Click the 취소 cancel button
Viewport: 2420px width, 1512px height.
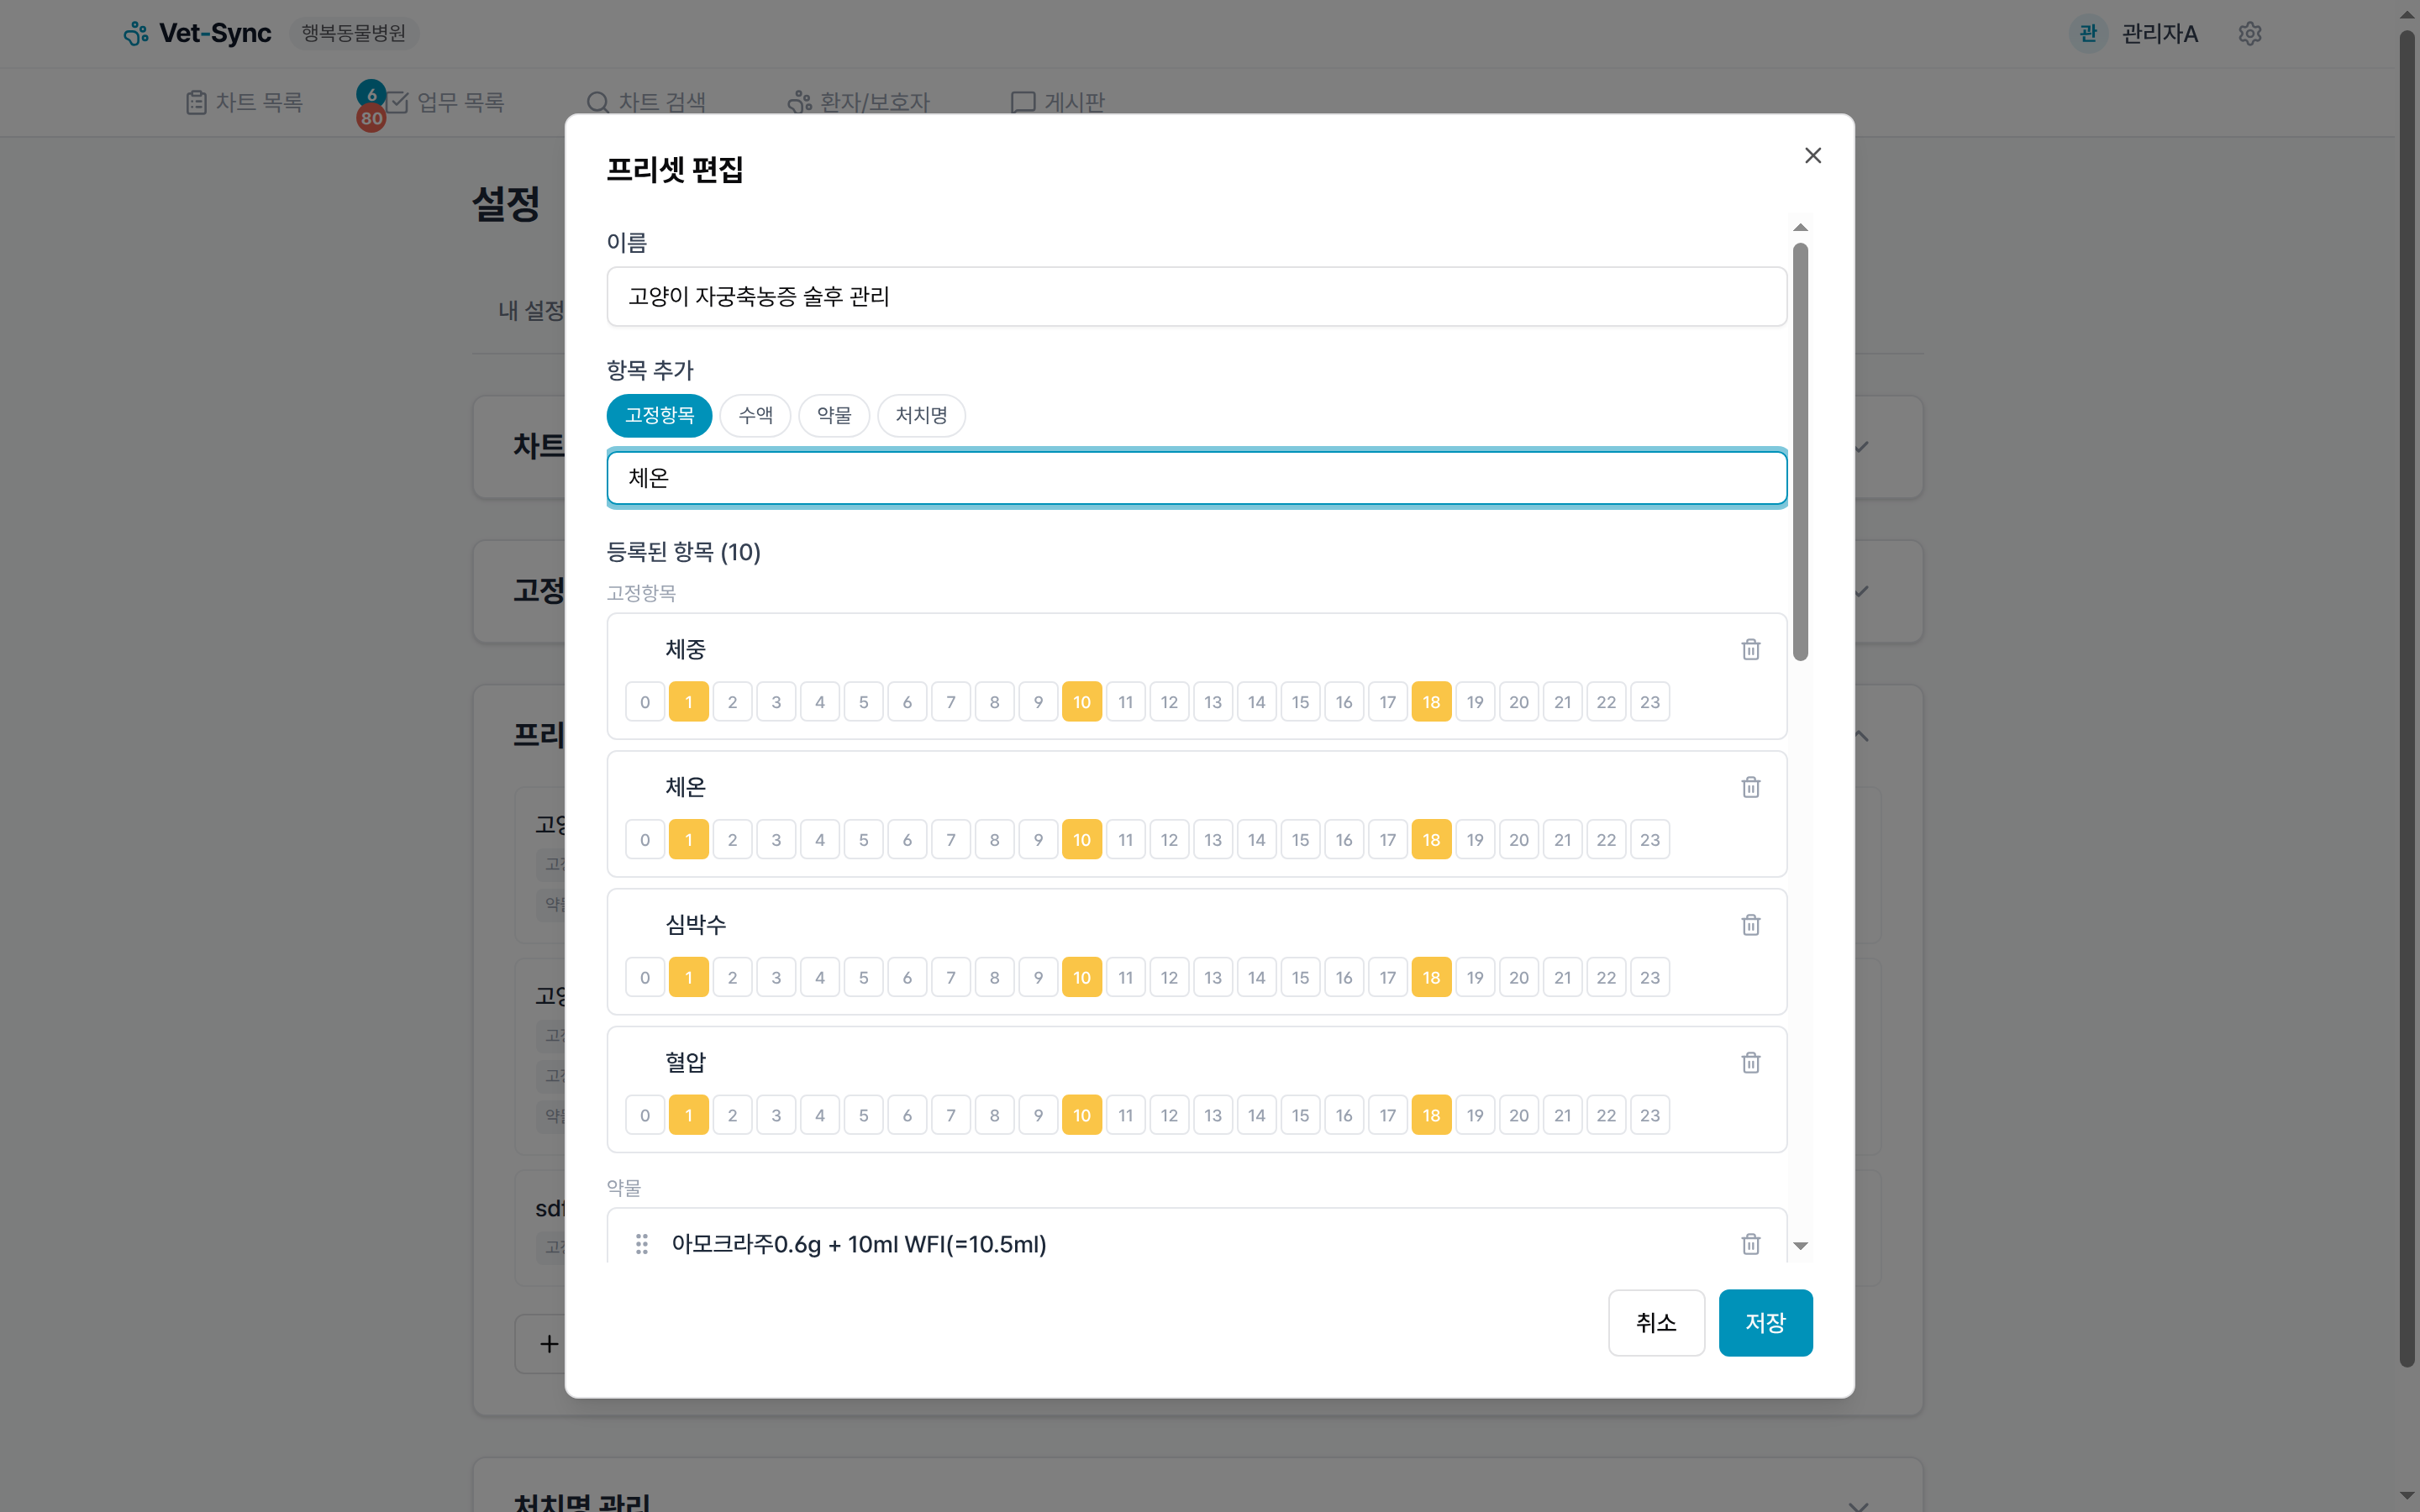[1655, 1322]
